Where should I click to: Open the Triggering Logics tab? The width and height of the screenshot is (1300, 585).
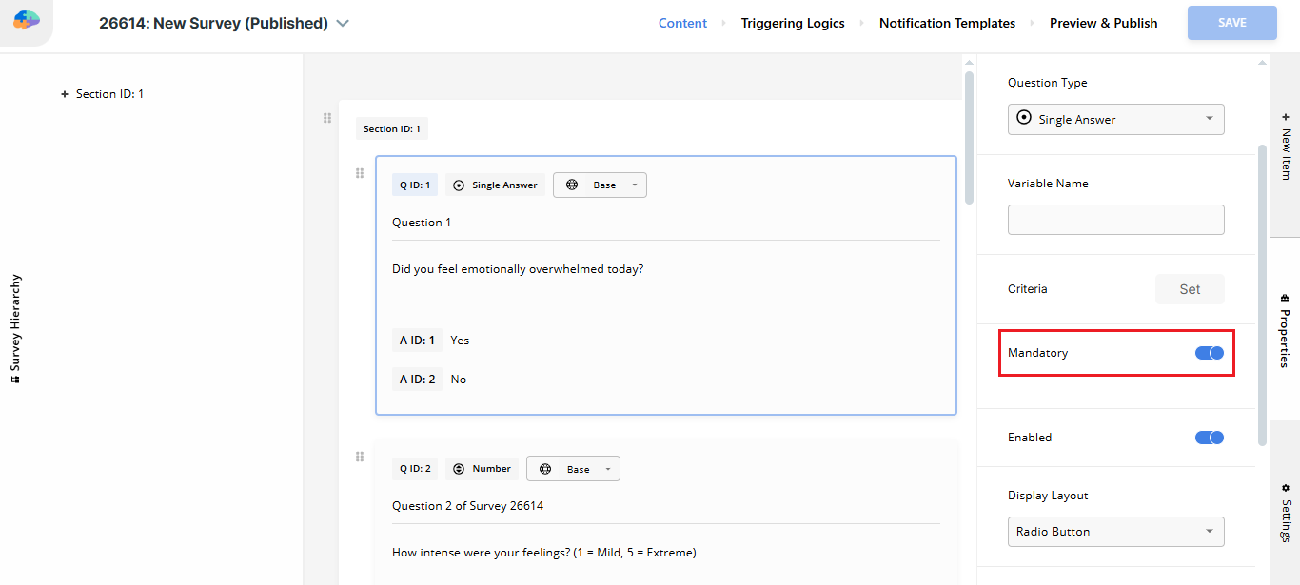point(793,23)
